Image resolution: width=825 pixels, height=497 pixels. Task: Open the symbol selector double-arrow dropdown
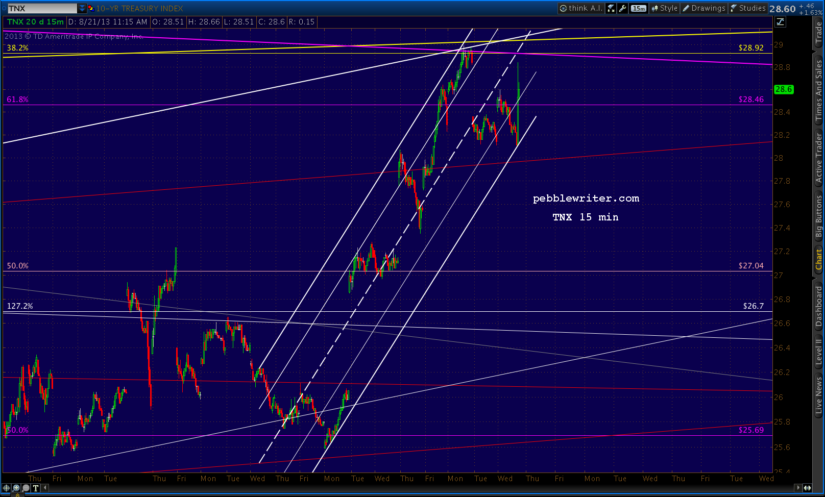point(82,8)
